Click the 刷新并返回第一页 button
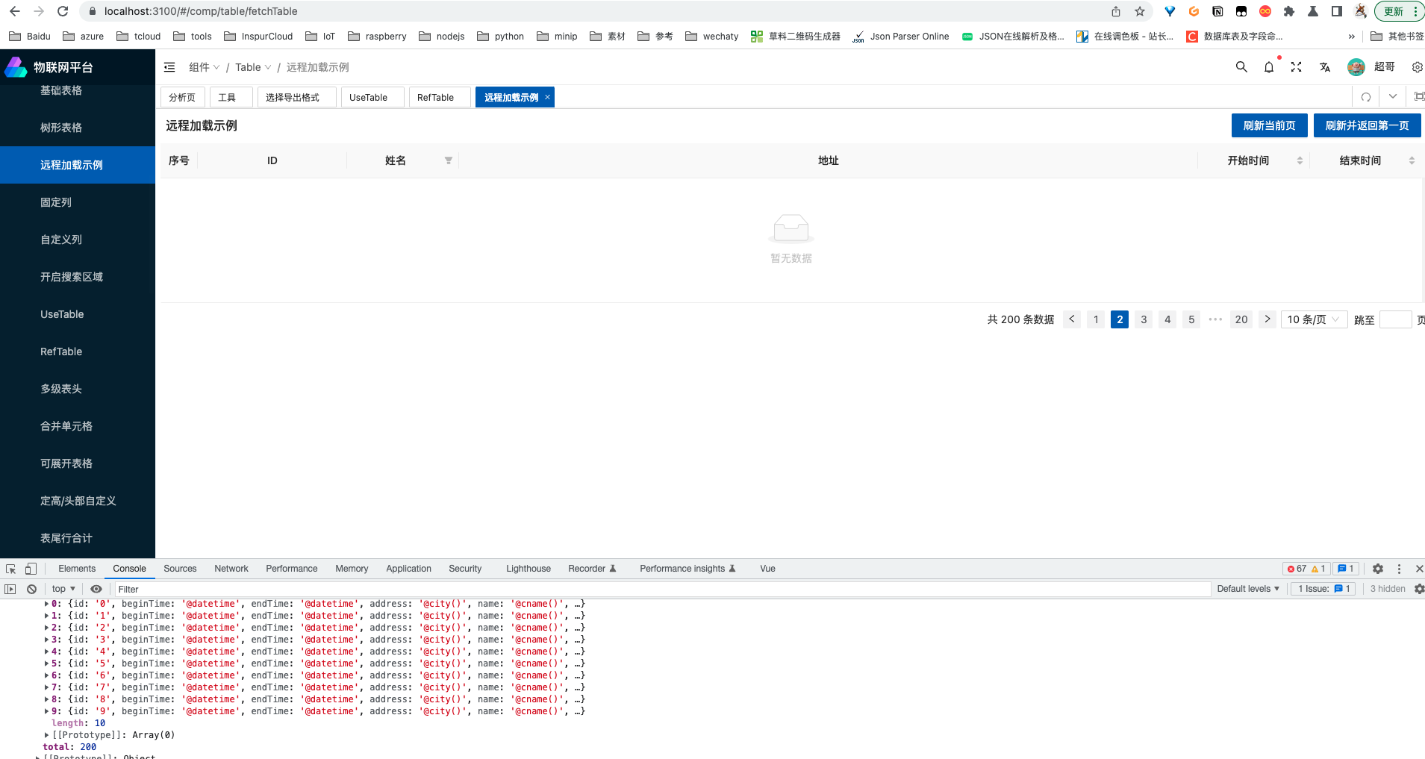 tap(1367, 125)
